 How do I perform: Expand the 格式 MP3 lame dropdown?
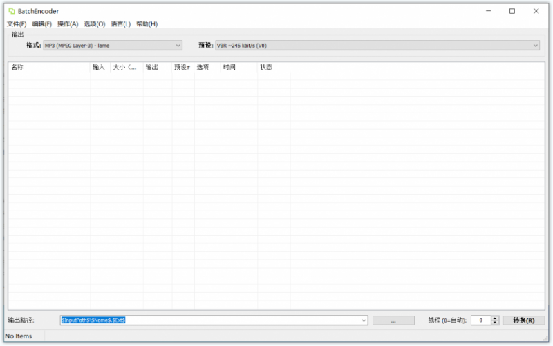113,46
